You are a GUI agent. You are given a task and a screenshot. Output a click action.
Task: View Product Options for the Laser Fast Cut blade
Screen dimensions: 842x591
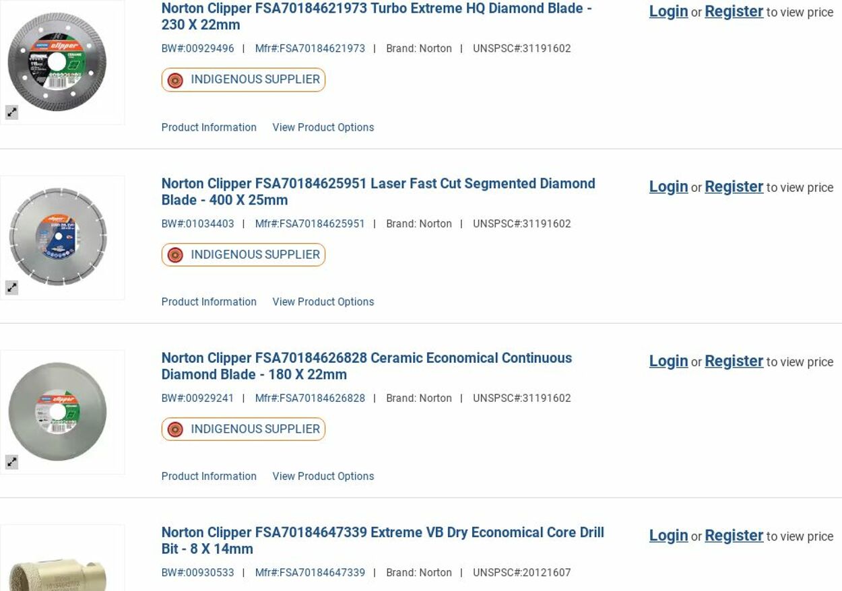click(x=323, y=302)
